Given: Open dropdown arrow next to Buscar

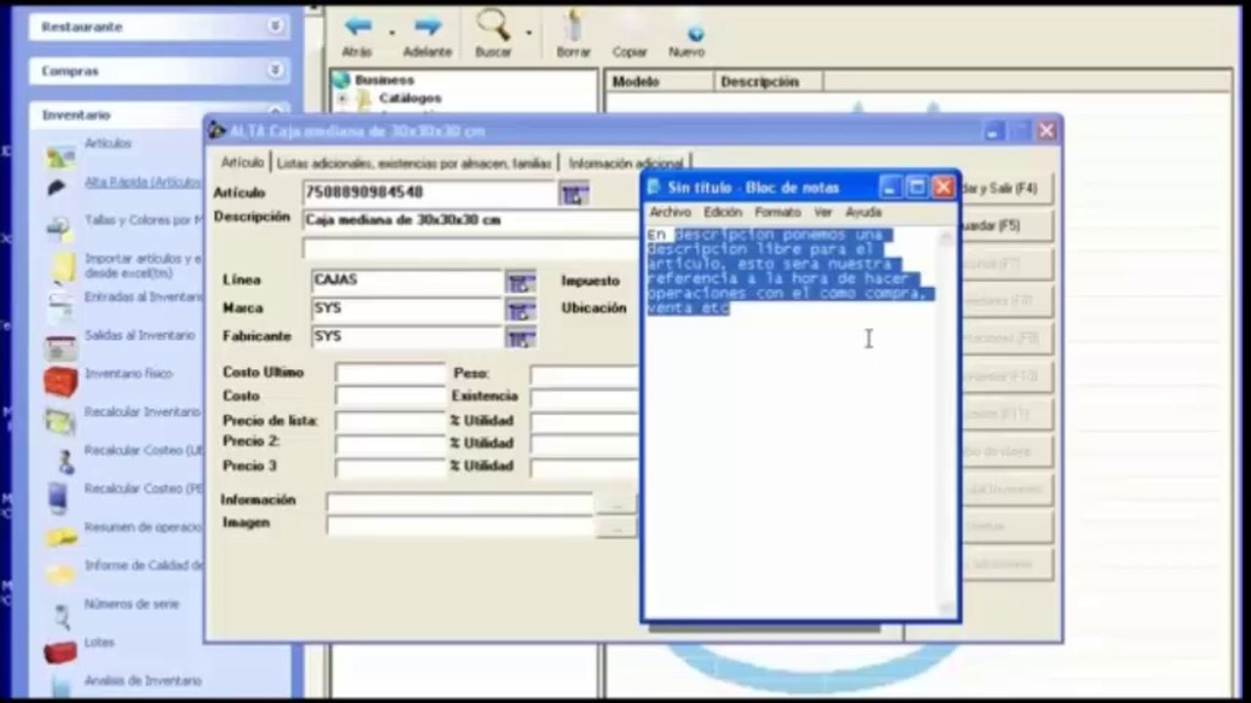Looking at the screenshot, I should [x=528, y=32].
